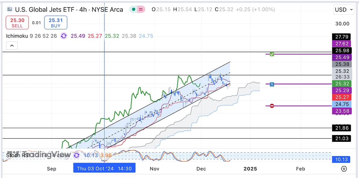Click the BUY 25.31 button
359x178 pixels.
[55, 22]
